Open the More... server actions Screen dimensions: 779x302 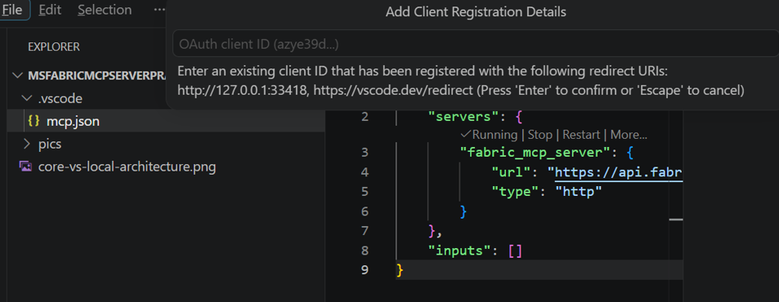(x=629, y=135)
